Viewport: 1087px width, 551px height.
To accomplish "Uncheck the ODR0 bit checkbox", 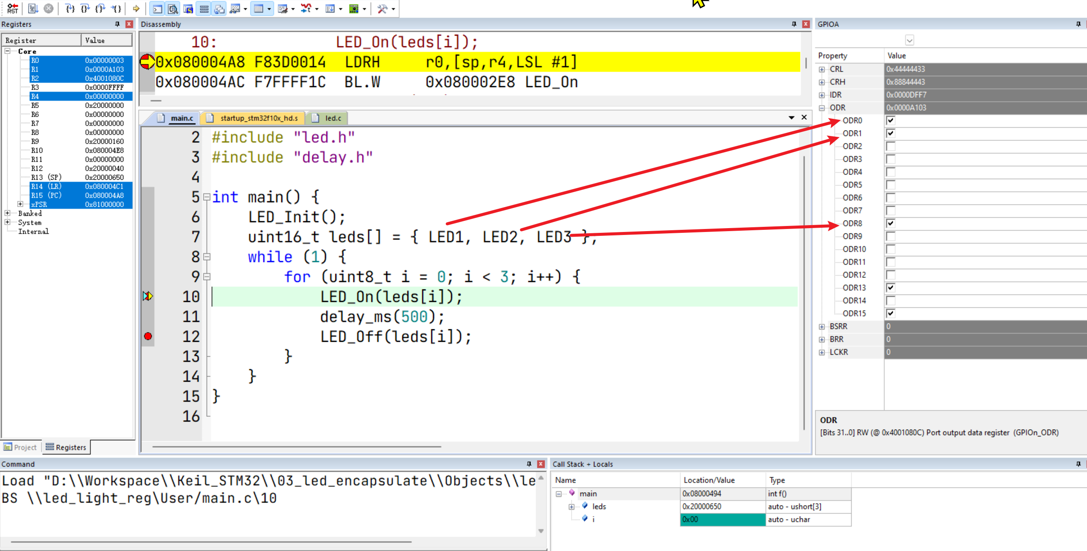I will point(891,120).
